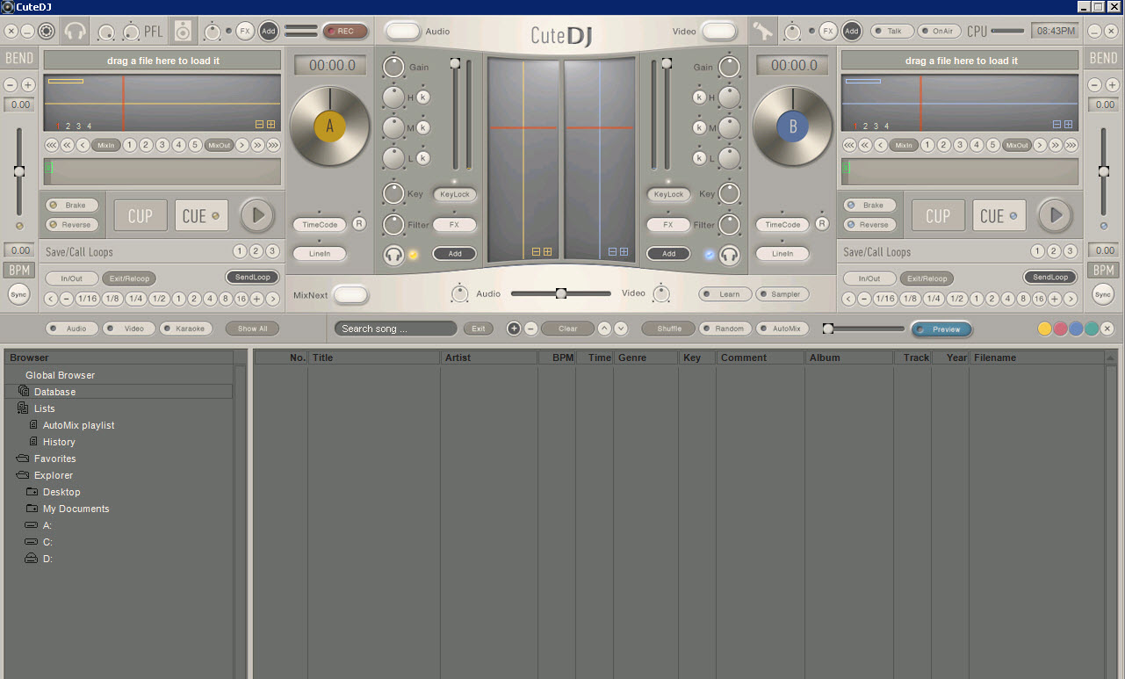Sort by the Title column header
Screen dimensions: 1125x679
pyautogui.click(x=374, y=358)
